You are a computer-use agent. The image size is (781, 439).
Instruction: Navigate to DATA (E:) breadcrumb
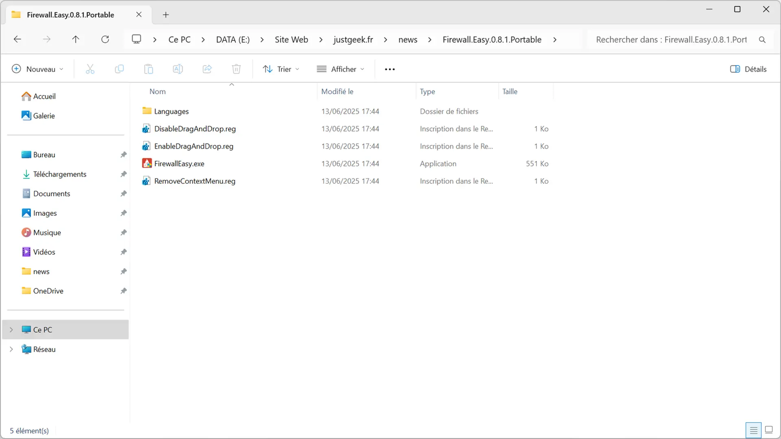(233, 40)
